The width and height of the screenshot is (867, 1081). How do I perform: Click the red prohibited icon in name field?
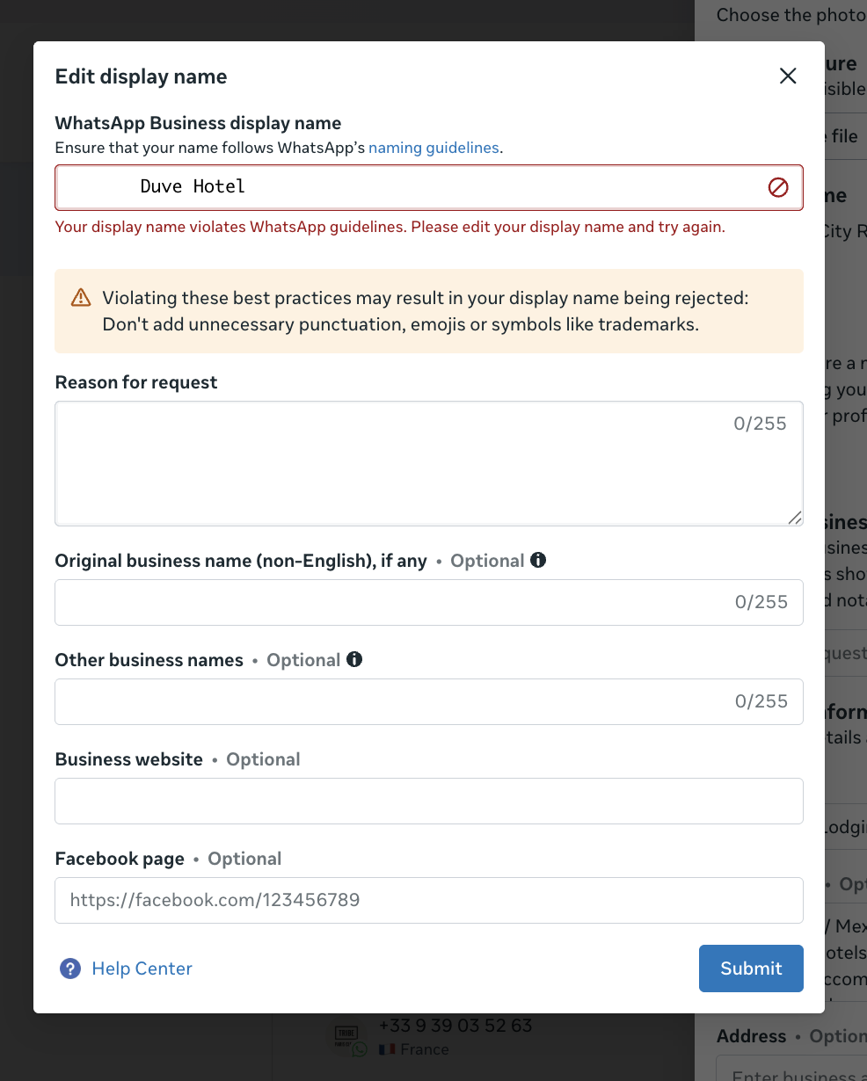click(x=778, y=187)
